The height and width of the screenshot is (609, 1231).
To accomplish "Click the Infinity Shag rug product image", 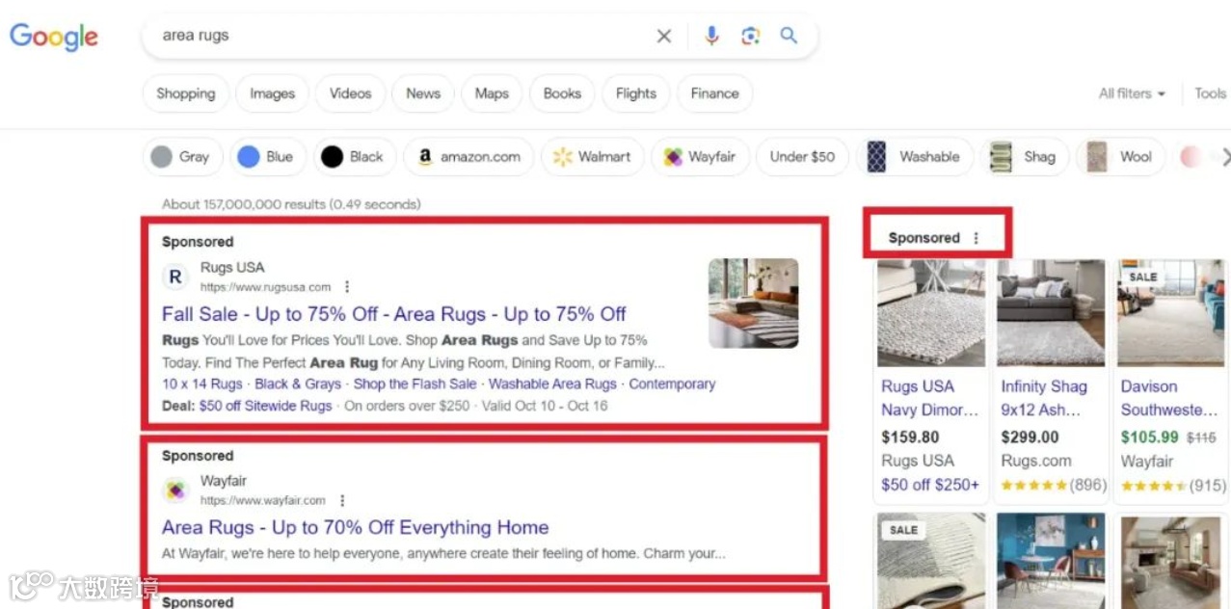I will (x=1051, y=313).
